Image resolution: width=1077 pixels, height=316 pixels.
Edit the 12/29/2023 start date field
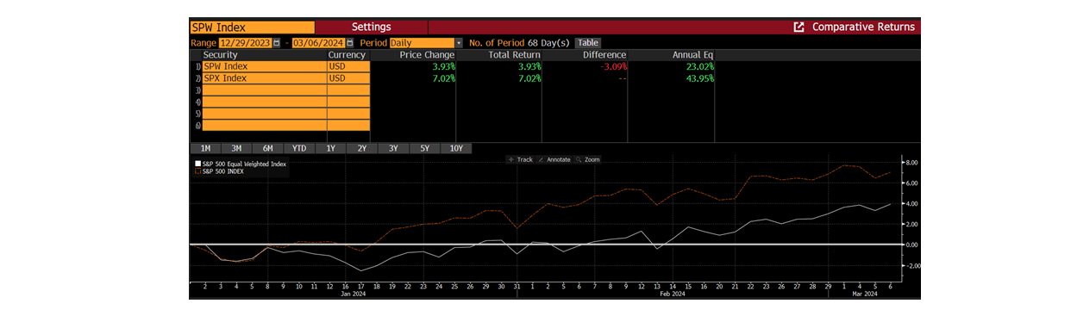[245, 42]
